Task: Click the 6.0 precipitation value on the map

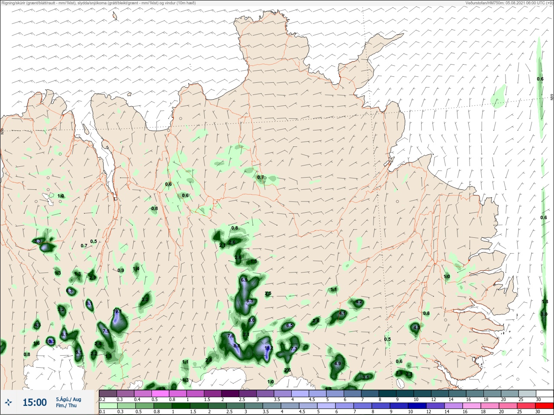Action: coord(251,321)
